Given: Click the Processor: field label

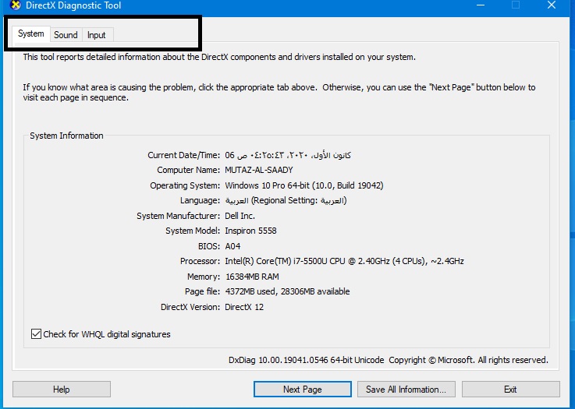Looking at the screenshot, I should click(200, 261).
